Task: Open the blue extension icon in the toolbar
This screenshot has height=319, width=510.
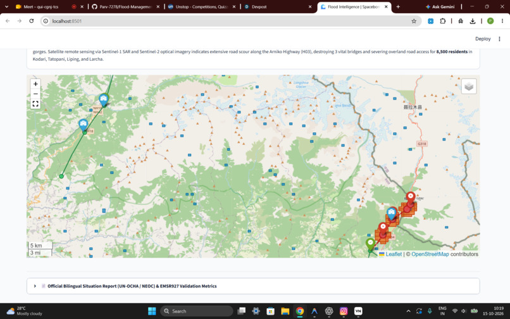Action: 431,21
